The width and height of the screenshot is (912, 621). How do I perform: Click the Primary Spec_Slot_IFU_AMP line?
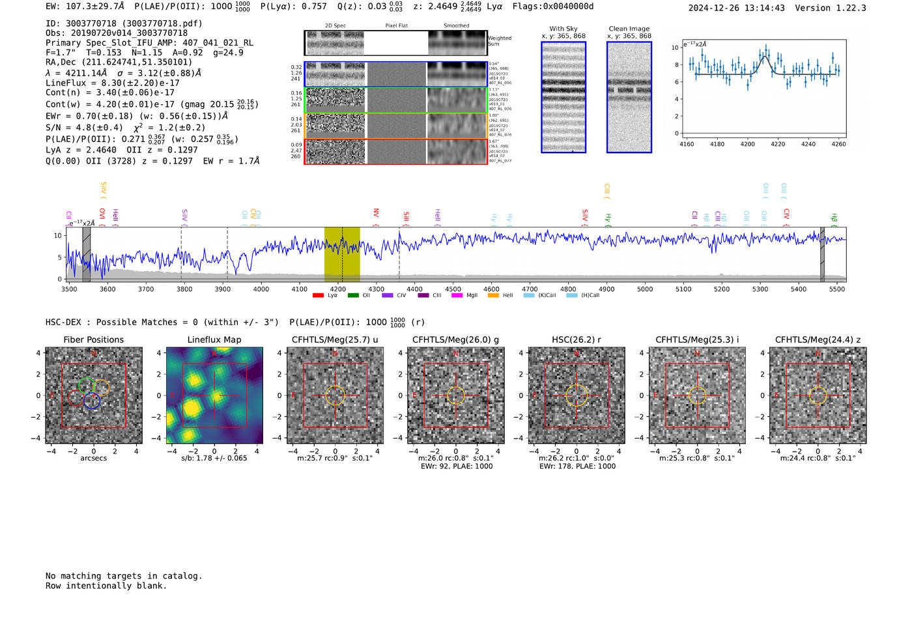(149, 43)
